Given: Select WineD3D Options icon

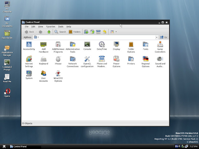Looking at the screenshot, I should pyautogui.click(x=58, y=76).
